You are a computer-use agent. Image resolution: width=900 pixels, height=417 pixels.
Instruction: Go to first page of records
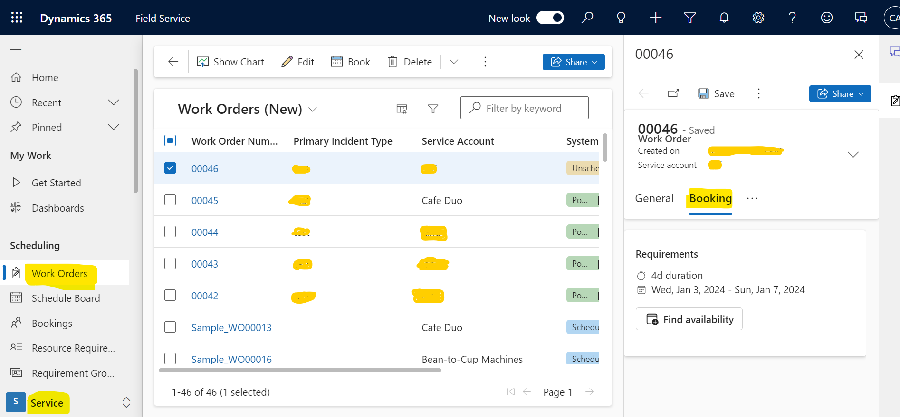pos(511,392)
